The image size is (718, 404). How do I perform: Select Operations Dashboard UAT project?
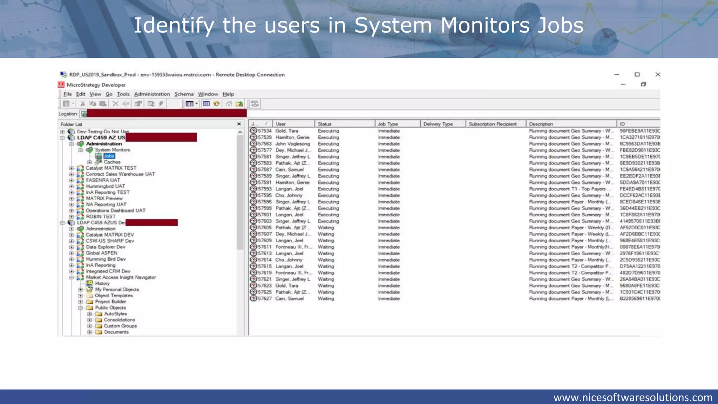116,211
